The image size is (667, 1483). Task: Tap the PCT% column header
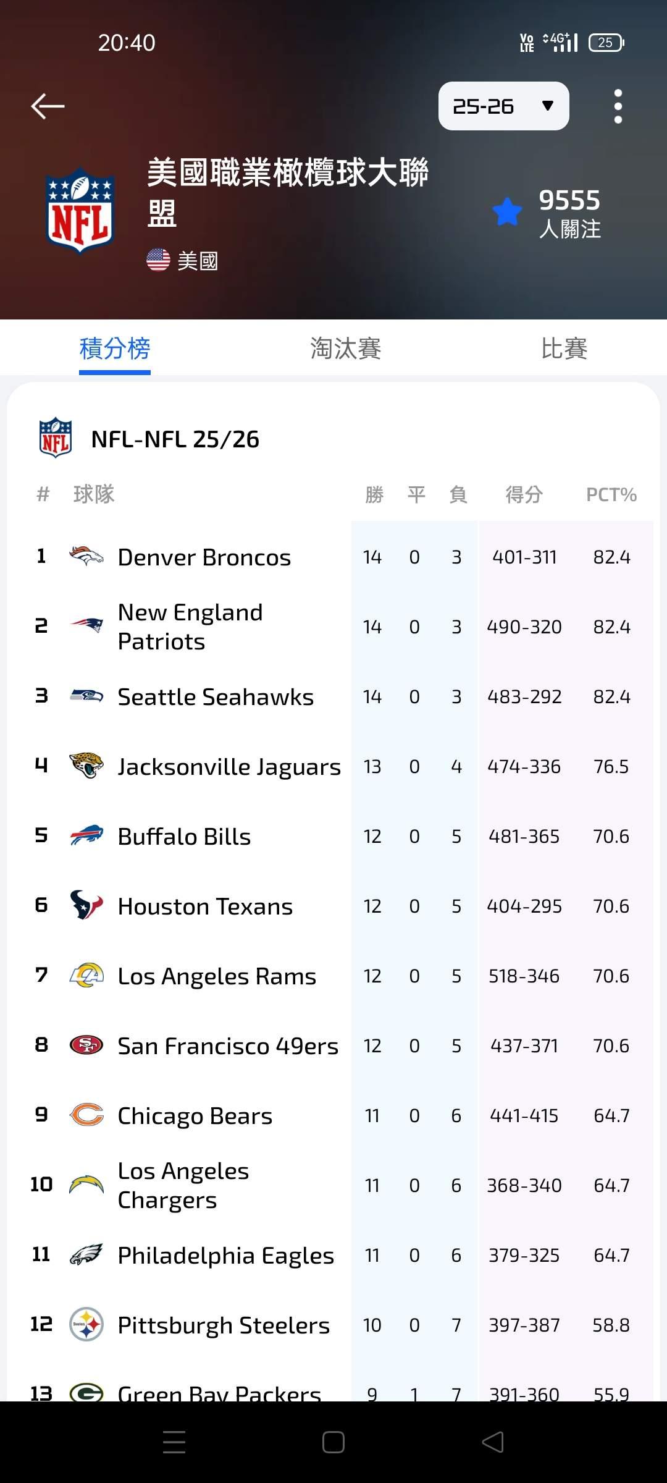(x=611, y=495)
